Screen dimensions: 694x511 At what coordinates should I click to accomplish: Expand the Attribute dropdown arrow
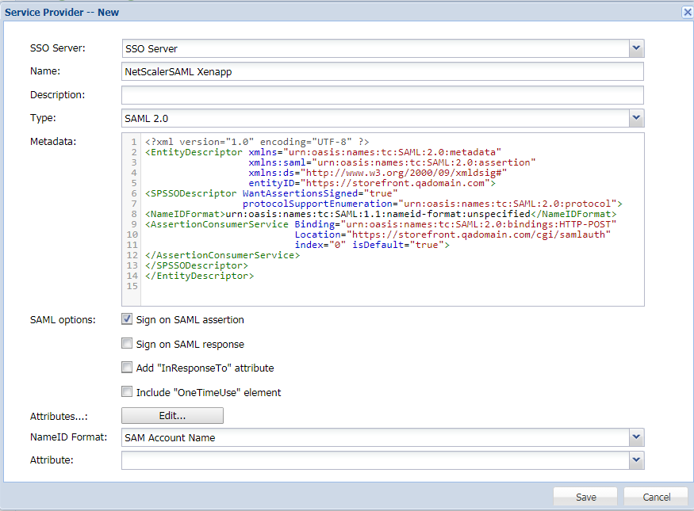[x=636, y=460]
